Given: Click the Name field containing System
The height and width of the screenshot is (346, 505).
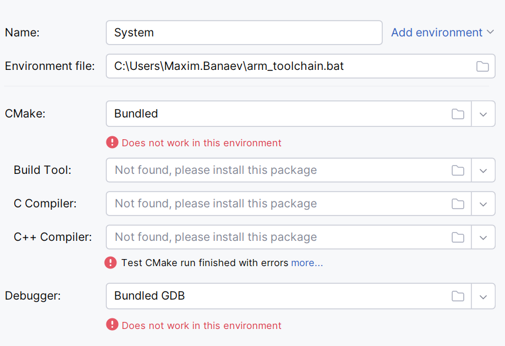Looking at the screenshot, I should (x=244, y=33).
